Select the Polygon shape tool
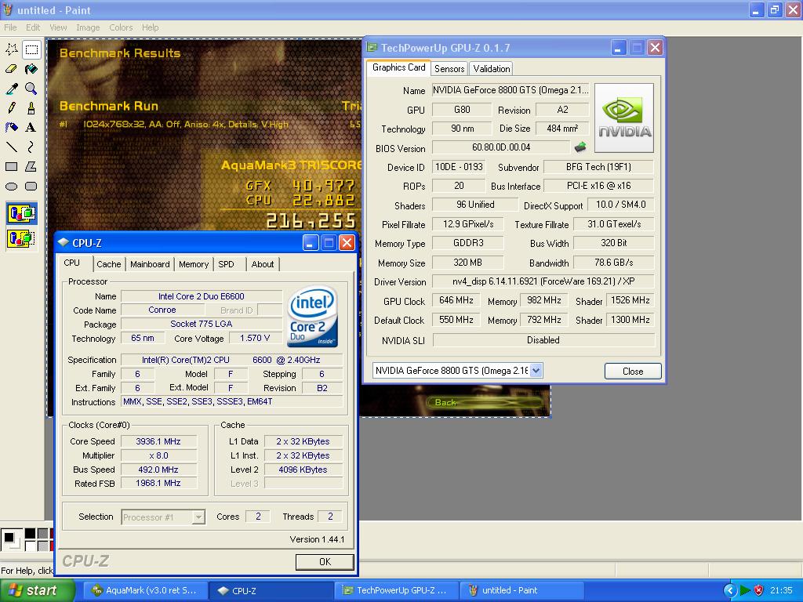The height and width of the screenshot is (602, 803). (x=31, y=166)
